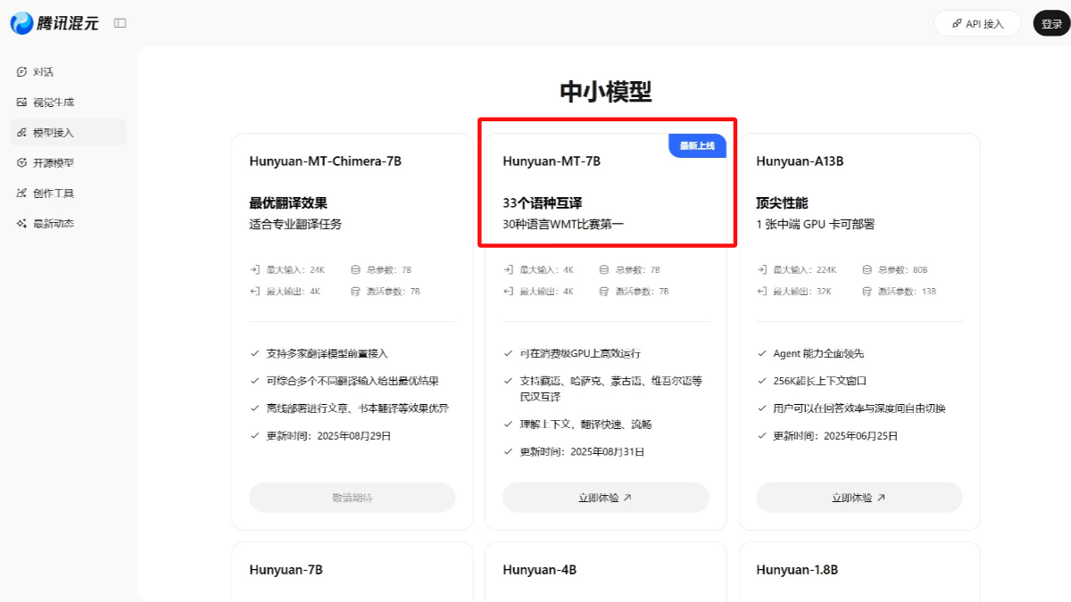
Task: Click 可综合多个不同翻译输入给出最优结果 text
Action: click(x=353, y=381)
